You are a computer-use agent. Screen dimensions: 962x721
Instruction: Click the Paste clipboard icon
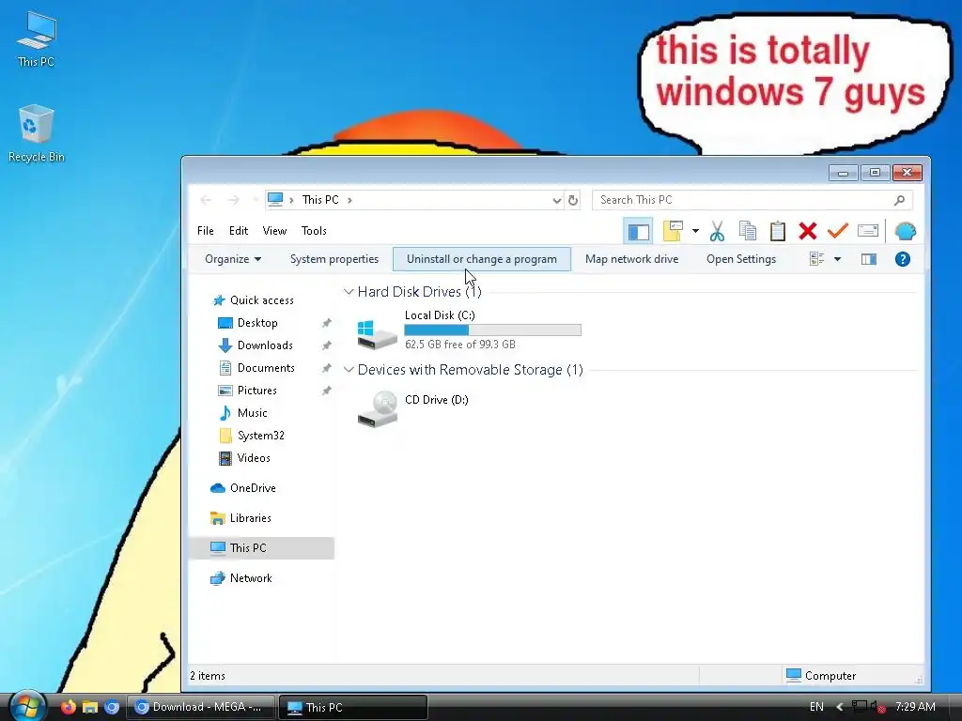point(777,231)
